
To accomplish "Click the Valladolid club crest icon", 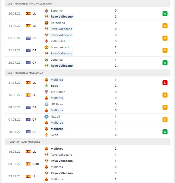I will click(x=46, y=41).
